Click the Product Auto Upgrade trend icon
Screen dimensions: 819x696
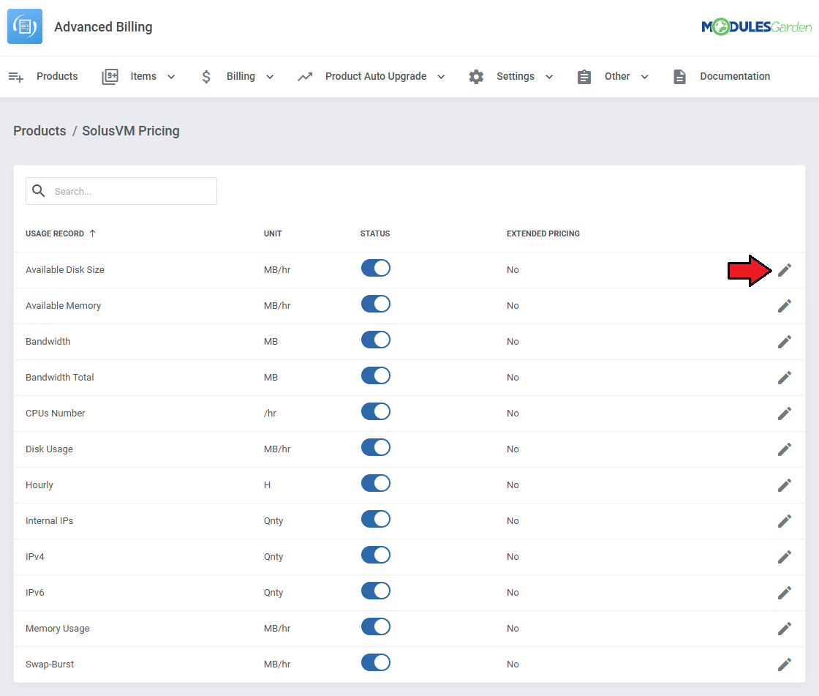(305, 77)
